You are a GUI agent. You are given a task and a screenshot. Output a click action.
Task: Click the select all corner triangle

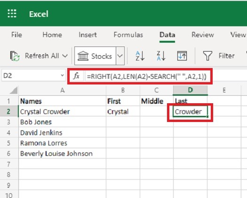[14, 90]
